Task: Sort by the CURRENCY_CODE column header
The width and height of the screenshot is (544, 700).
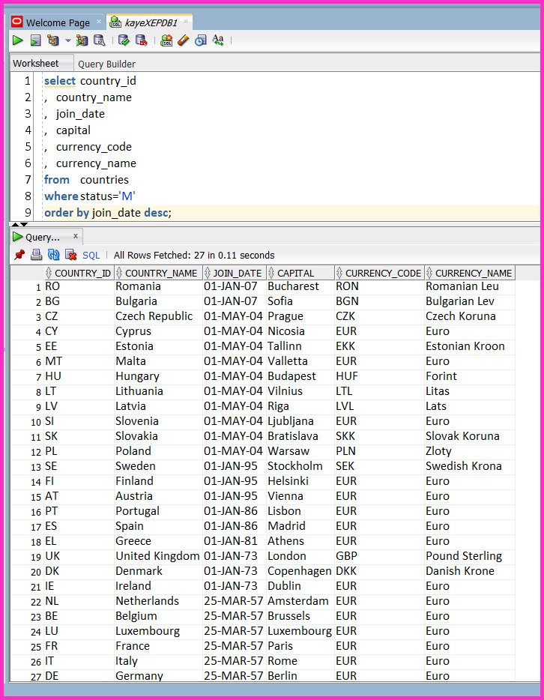Action: coord(379,273)
